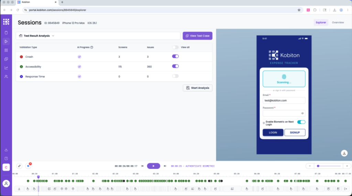Go back in the browser
The width and height of the screenshot is (352, 196).
4,10
